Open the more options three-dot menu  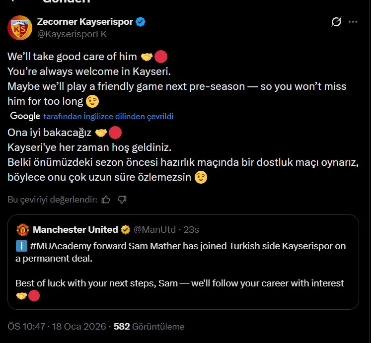(x=353, y=22)
